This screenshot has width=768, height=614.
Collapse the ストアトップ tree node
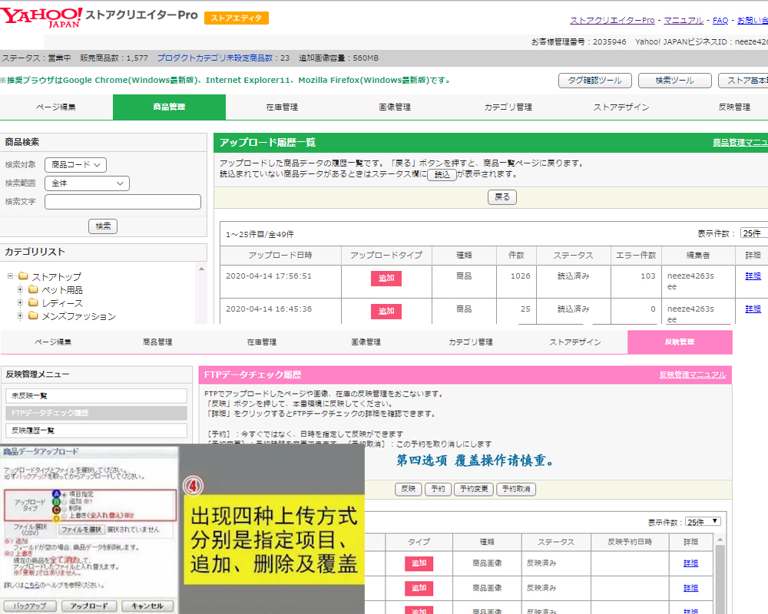(11, 277)
